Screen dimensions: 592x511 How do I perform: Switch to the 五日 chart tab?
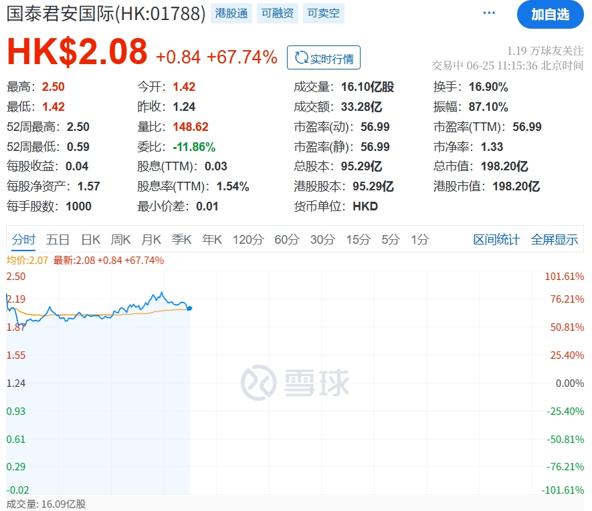point(58,240)
